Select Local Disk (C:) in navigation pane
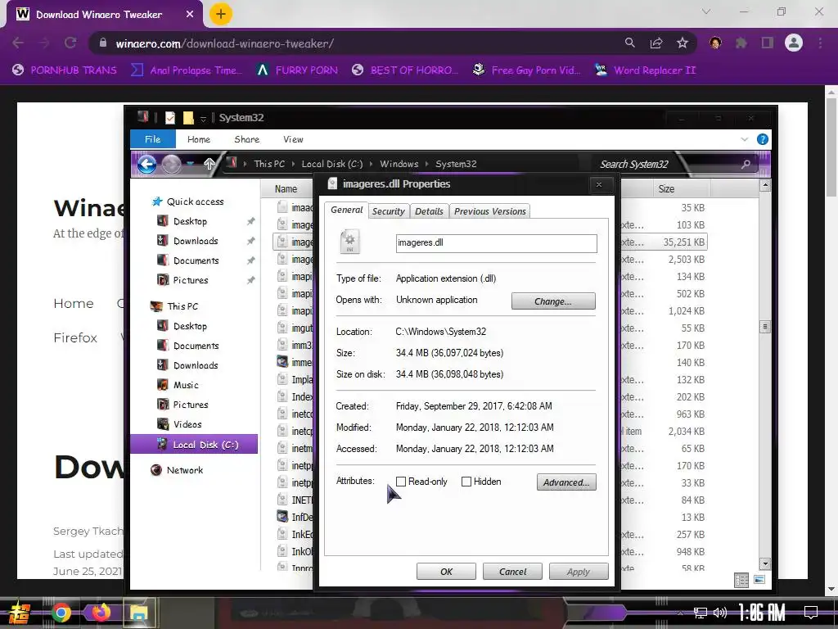Screen dimensions: 838x629 tap(194, 445)
